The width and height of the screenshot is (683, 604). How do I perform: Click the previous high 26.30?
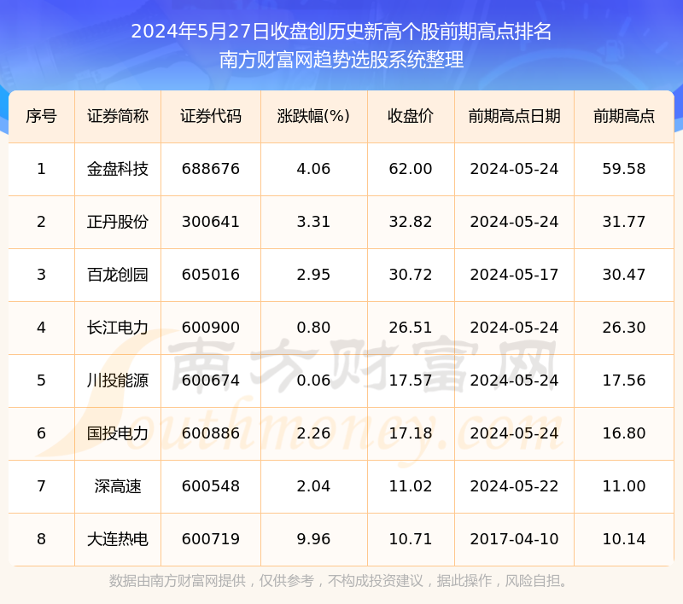[x=624, y=328]
